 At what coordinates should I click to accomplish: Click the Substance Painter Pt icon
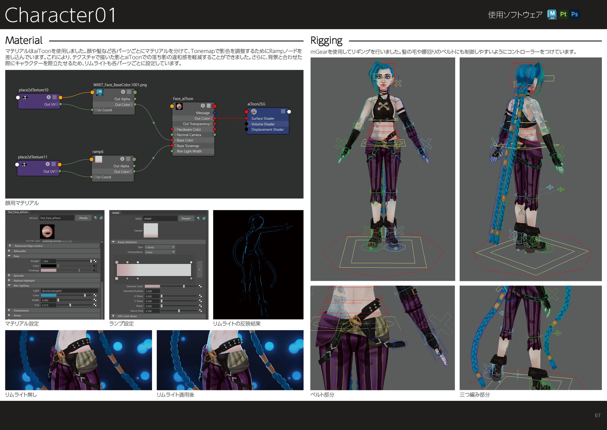563,14
